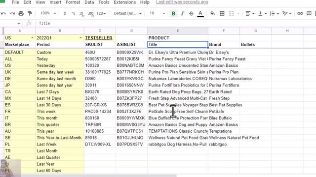316x177 pixels.
Task: Select the This Year-to-Last-Month cell
Action: 60,138
